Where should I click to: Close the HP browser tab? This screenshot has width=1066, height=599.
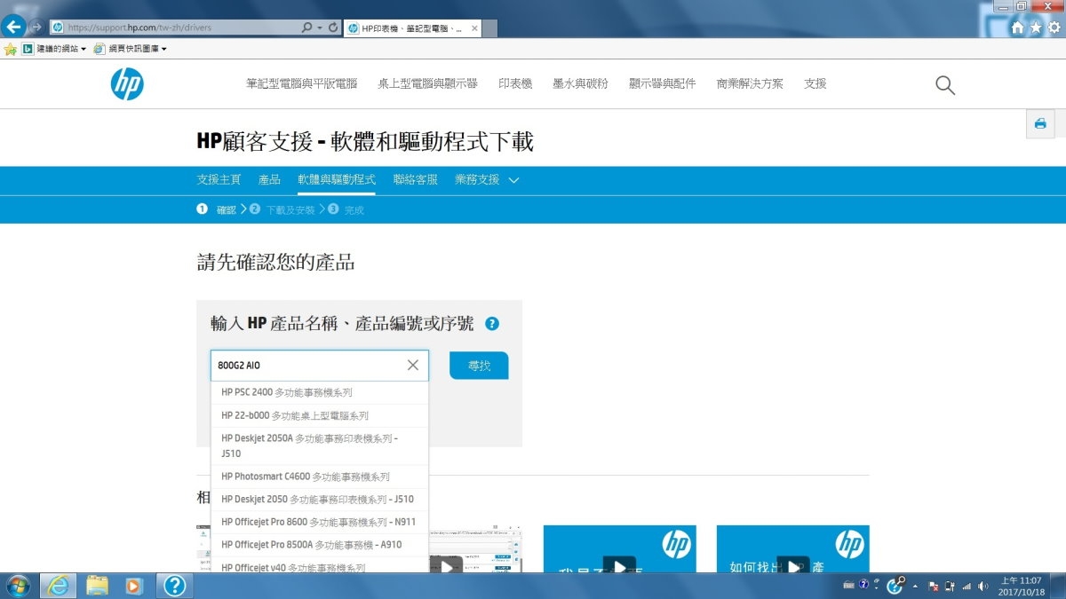coord(474,28)
